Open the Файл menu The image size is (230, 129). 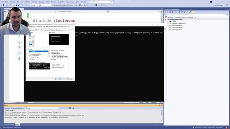pyautogui.click(x=6, y=2)
